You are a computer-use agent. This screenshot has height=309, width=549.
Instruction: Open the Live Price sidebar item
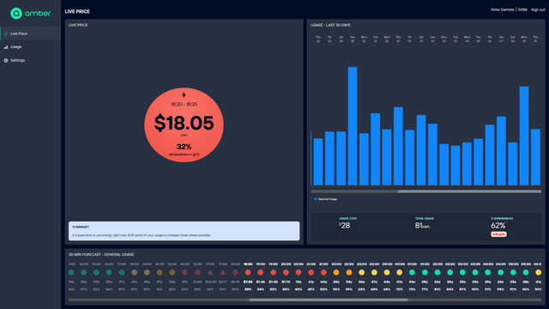[31, 33]
